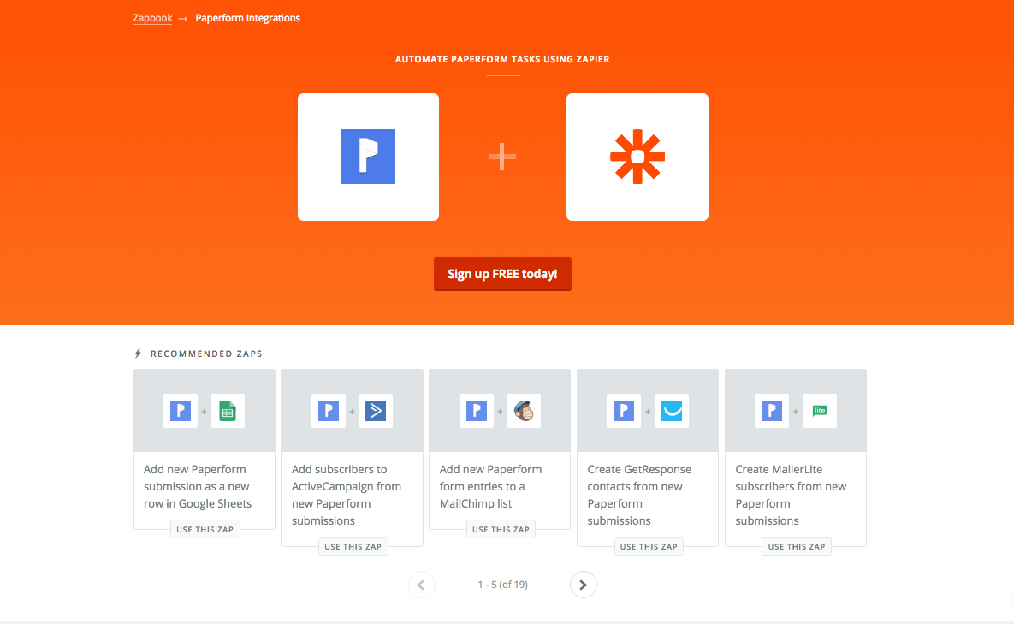
Task: Use this zap for MailChimp list
Action: [501, 529]
